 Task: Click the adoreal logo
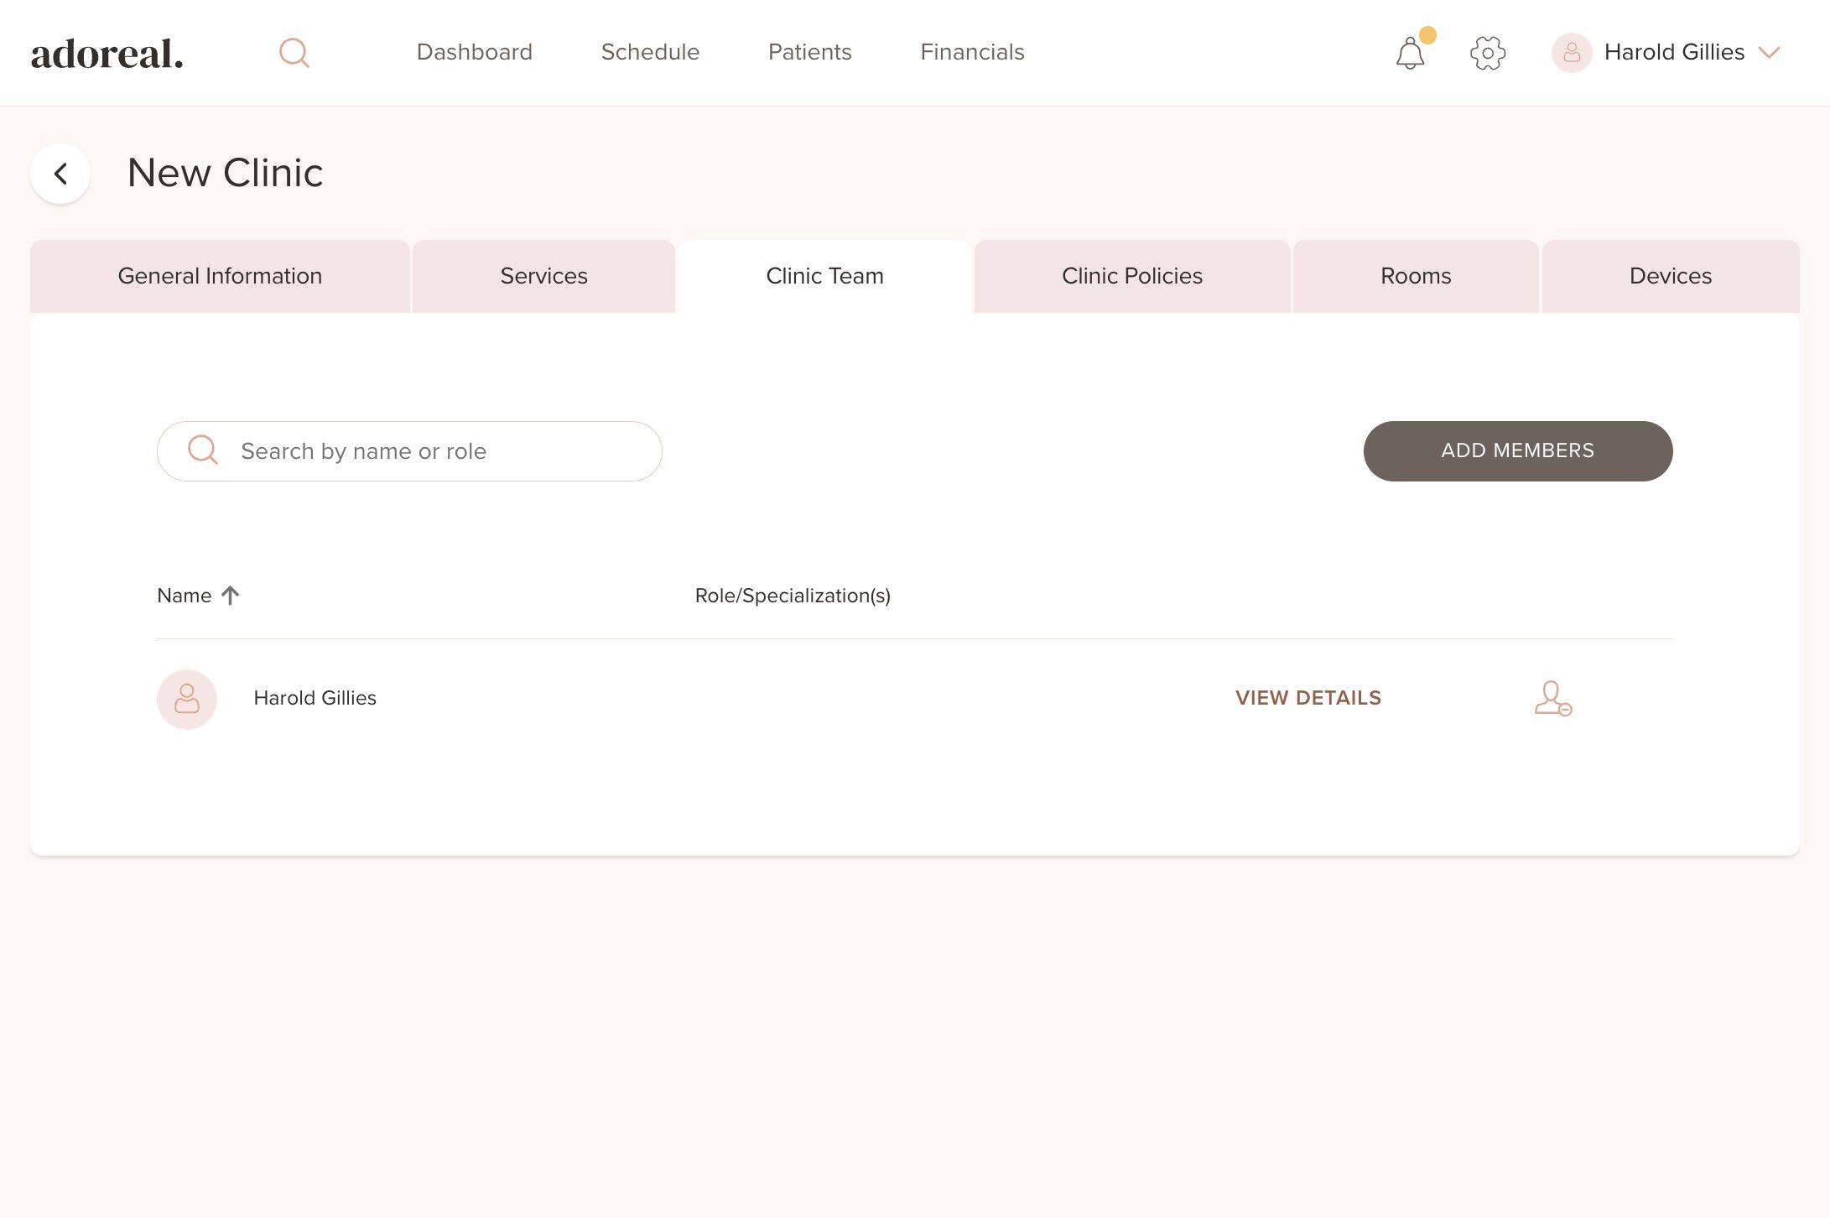107,54
